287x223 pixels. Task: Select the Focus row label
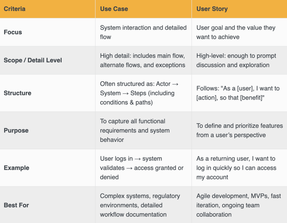[13, 32]
